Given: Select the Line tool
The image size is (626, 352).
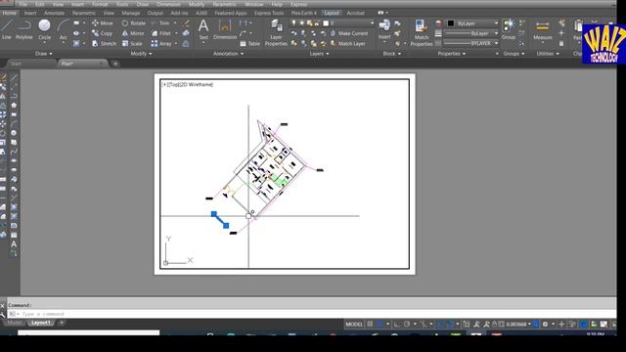Looking at the screenshot, I should [x=7, y=29].
